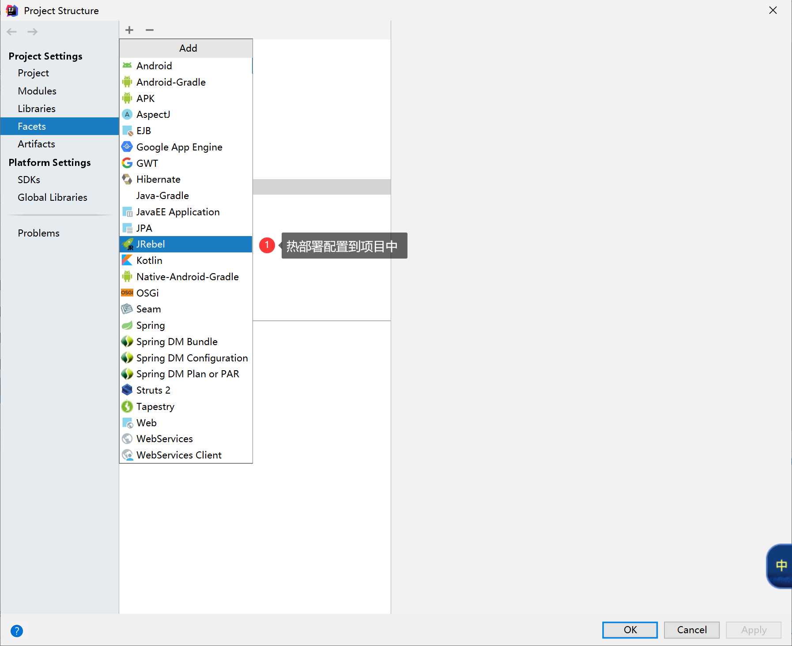
Task: Open Artifacts settings page
Action: click(x=60, y=144)
